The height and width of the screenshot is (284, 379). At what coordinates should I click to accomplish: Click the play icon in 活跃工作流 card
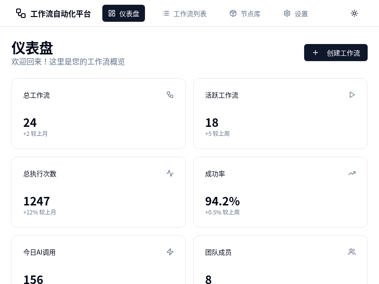(x=352, y=95)
